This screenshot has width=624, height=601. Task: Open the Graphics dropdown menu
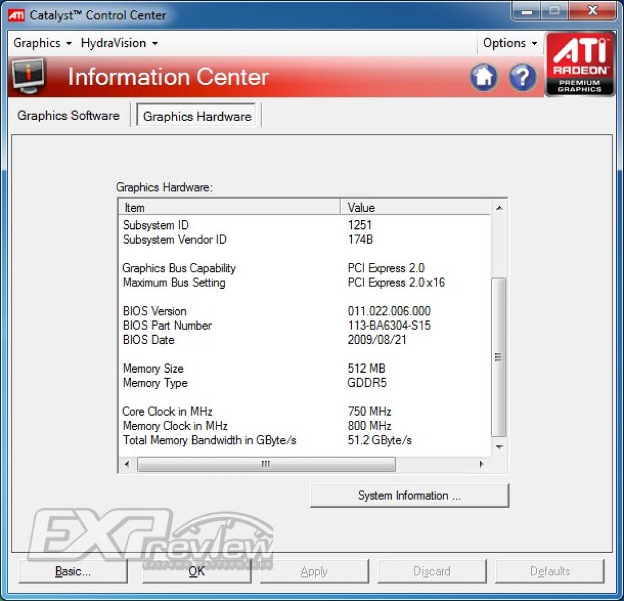coord(42,43)
